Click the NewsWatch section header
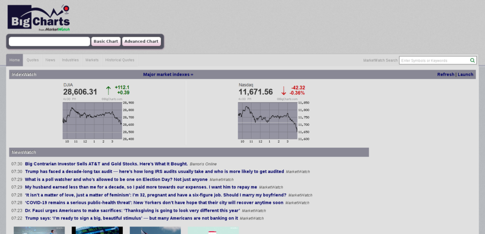Image resolution: width=485 pixels, height=234 pixels. tap(189, 152)
